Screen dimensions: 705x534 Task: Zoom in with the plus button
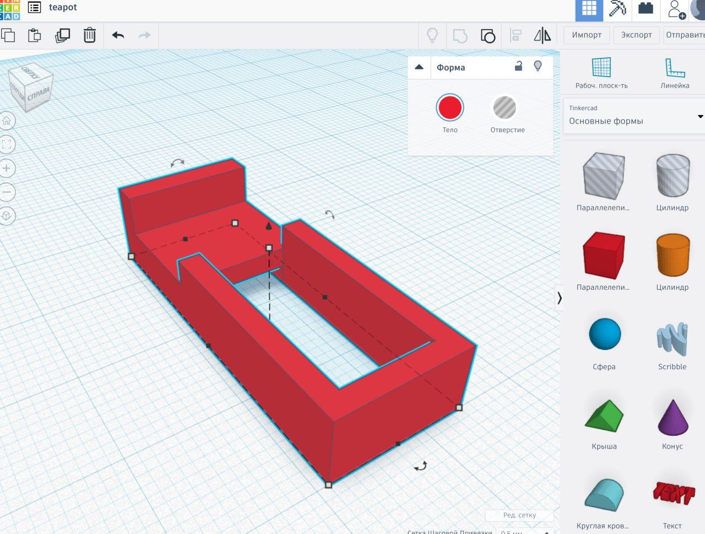click(7, 168)
